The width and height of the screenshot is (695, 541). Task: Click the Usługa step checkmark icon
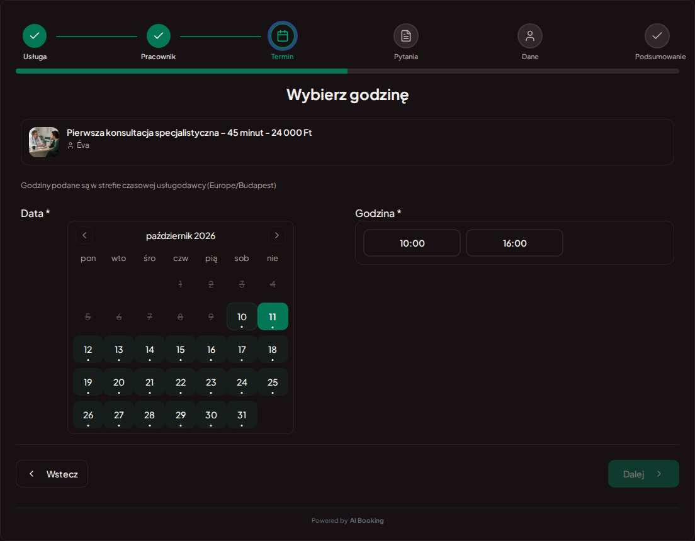click(35, 36)
